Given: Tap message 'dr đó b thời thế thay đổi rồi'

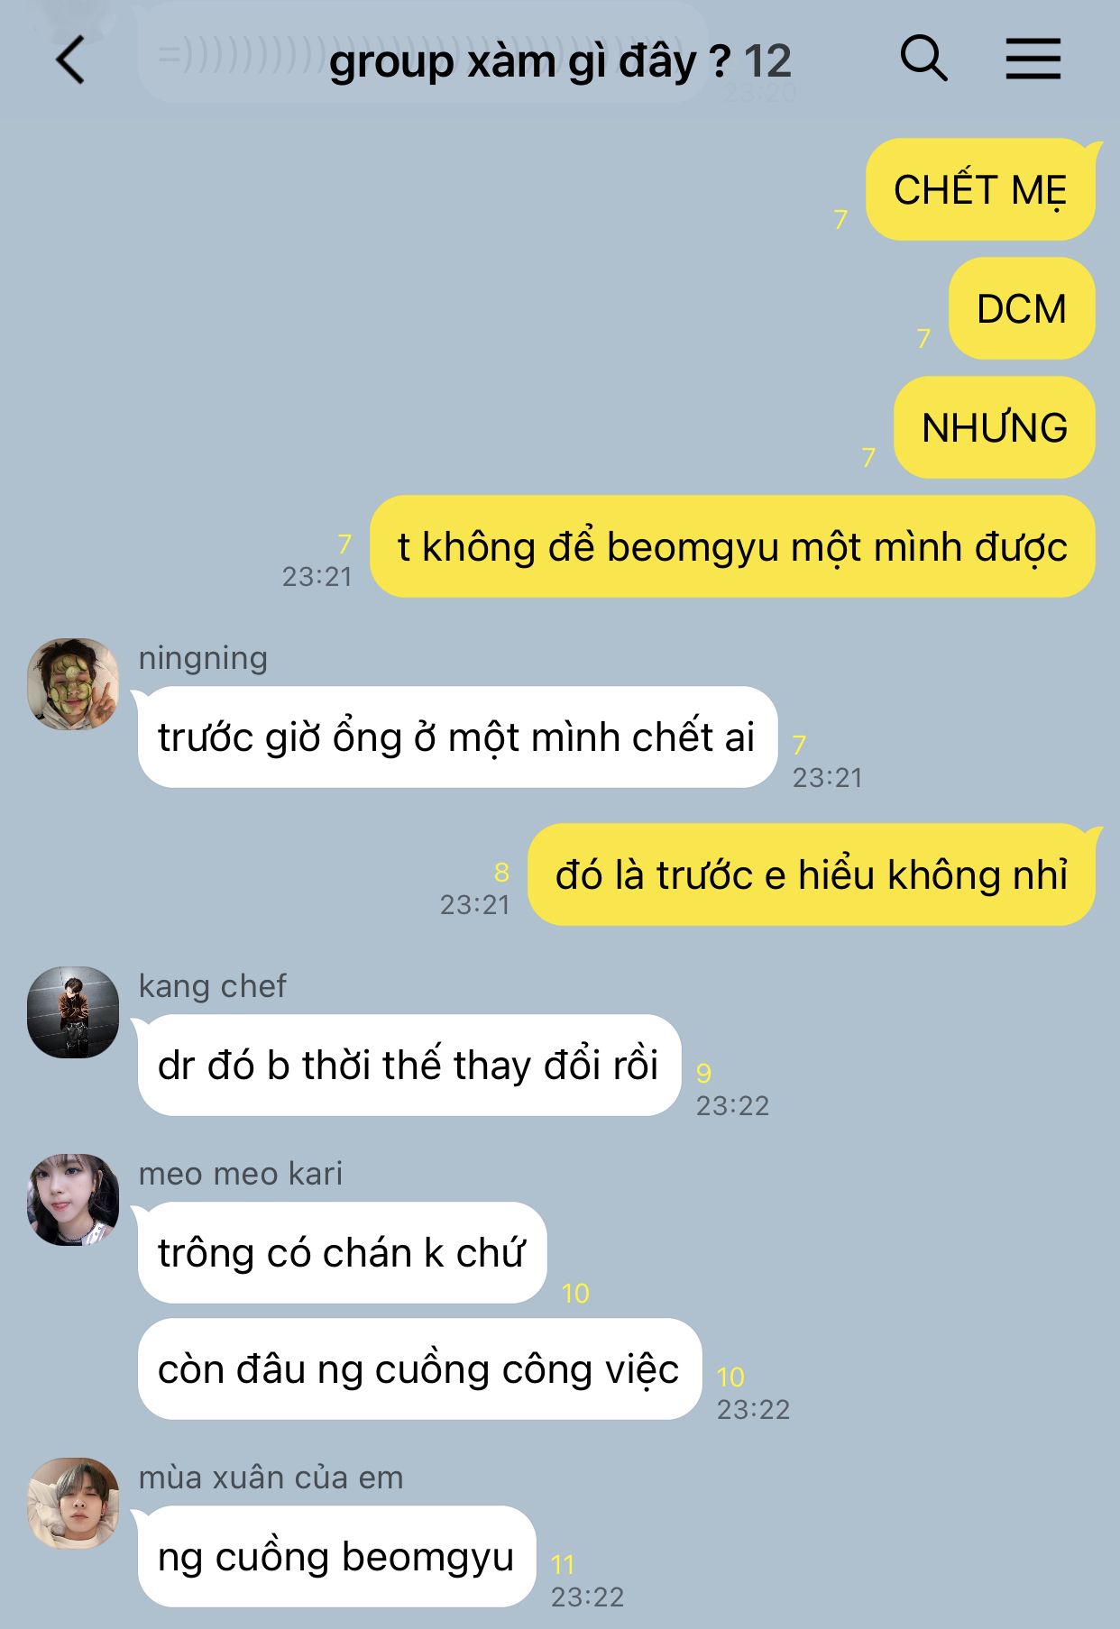Looking at the screenshot, I should 409,1065.
